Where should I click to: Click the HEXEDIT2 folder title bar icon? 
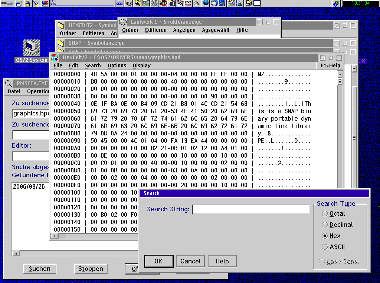pyautogui.click(x=61, y=25)
